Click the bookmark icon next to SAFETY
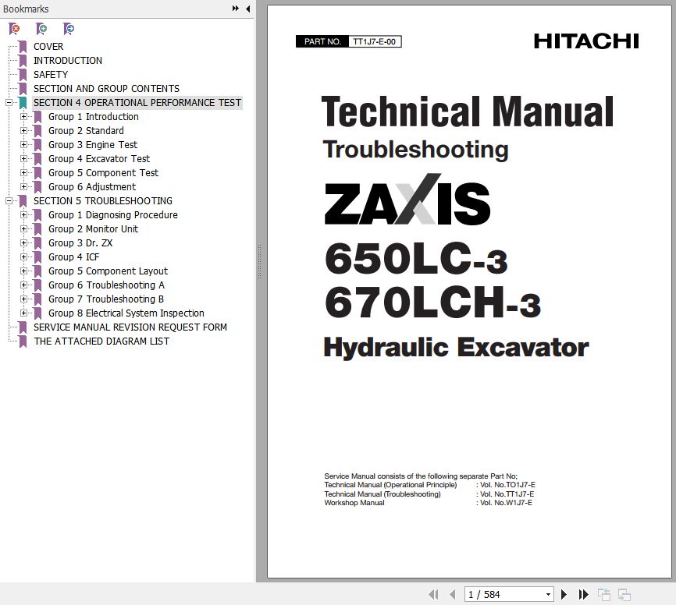The height and width of the screenshot is (605, 676). (23, 75)
